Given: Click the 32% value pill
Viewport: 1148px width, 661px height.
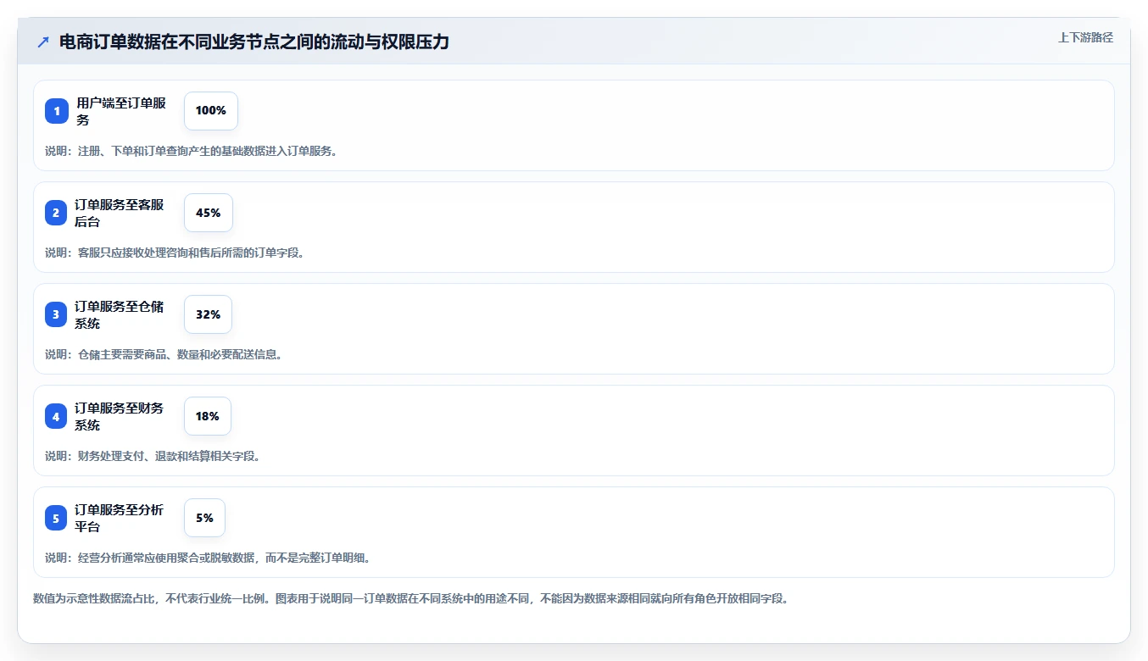Looking at the screenshot, I should [208, 314].
